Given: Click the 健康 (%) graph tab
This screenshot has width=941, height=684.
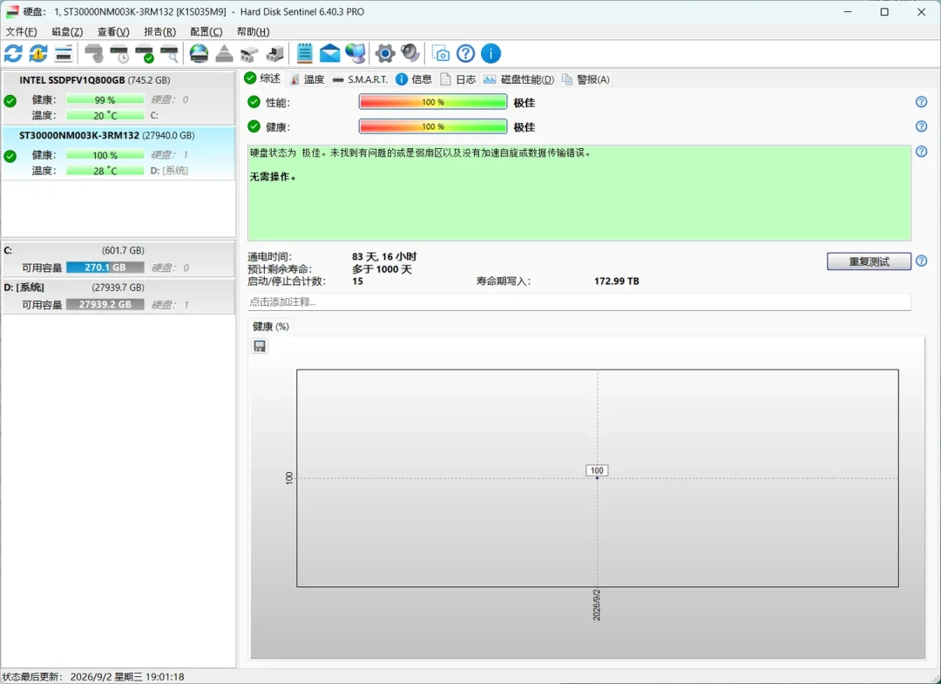Looking at the screenshot, I should pos(271,327).
